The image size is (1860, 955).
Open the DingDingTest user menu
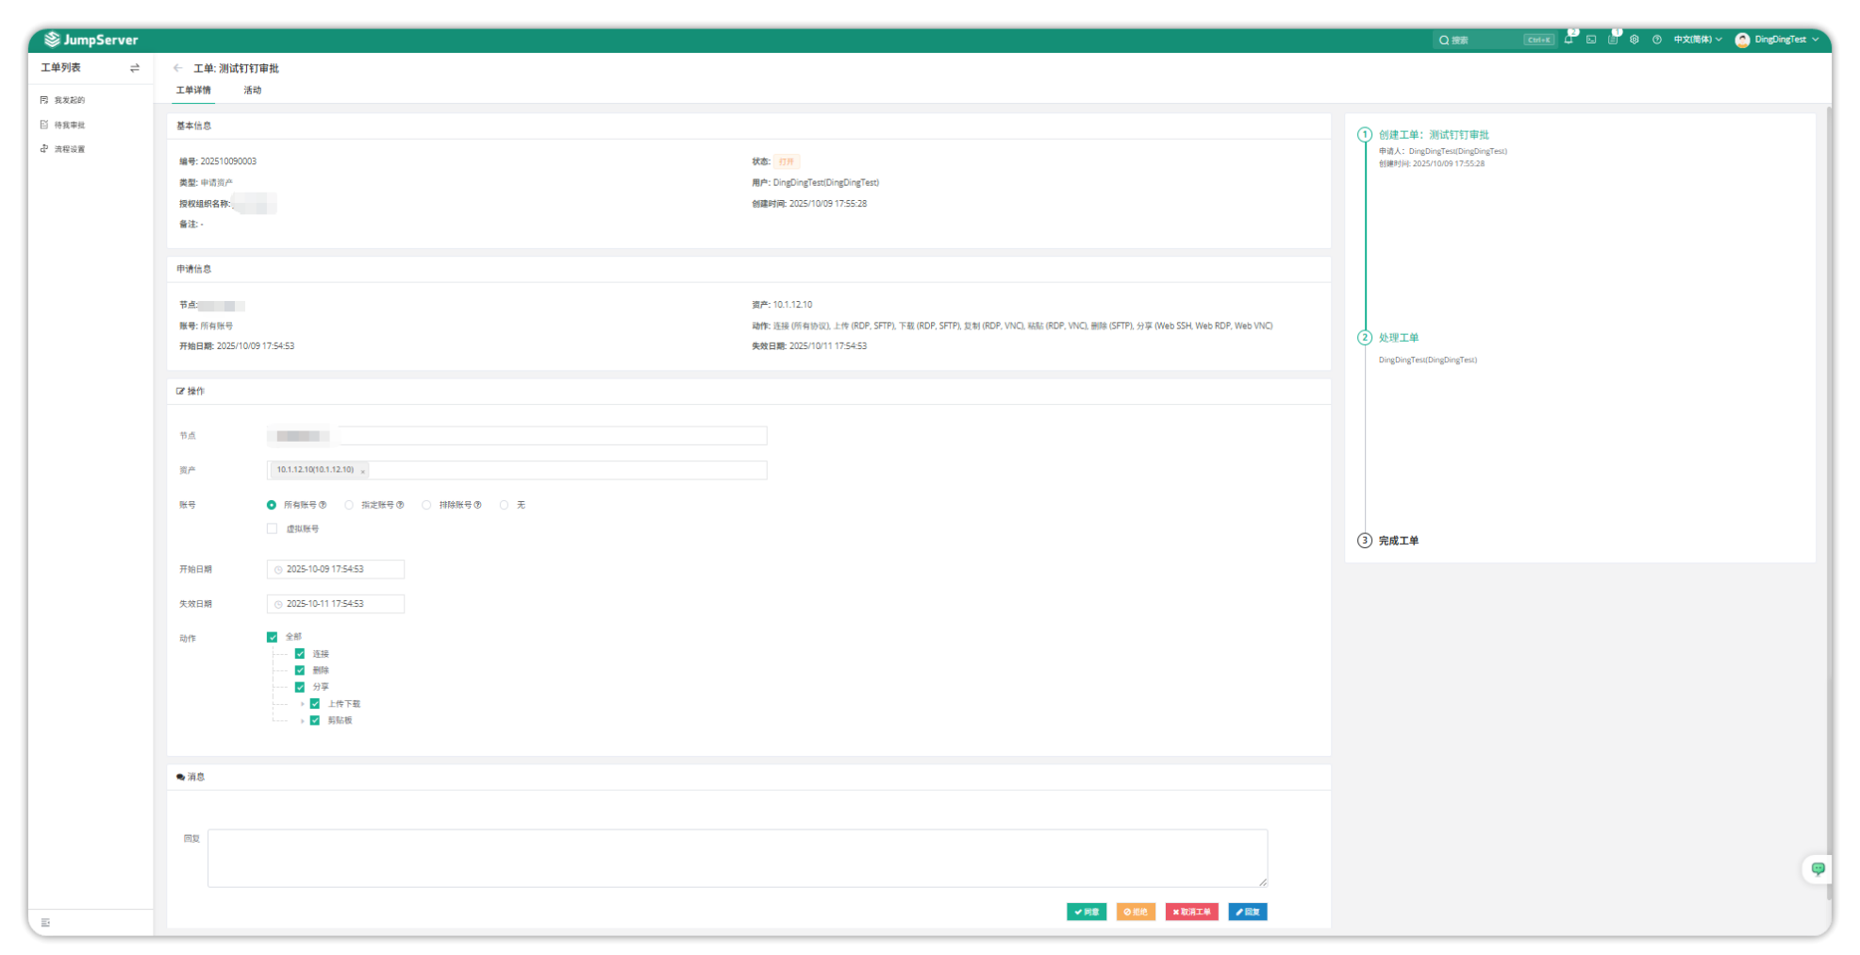[1778, 40]
